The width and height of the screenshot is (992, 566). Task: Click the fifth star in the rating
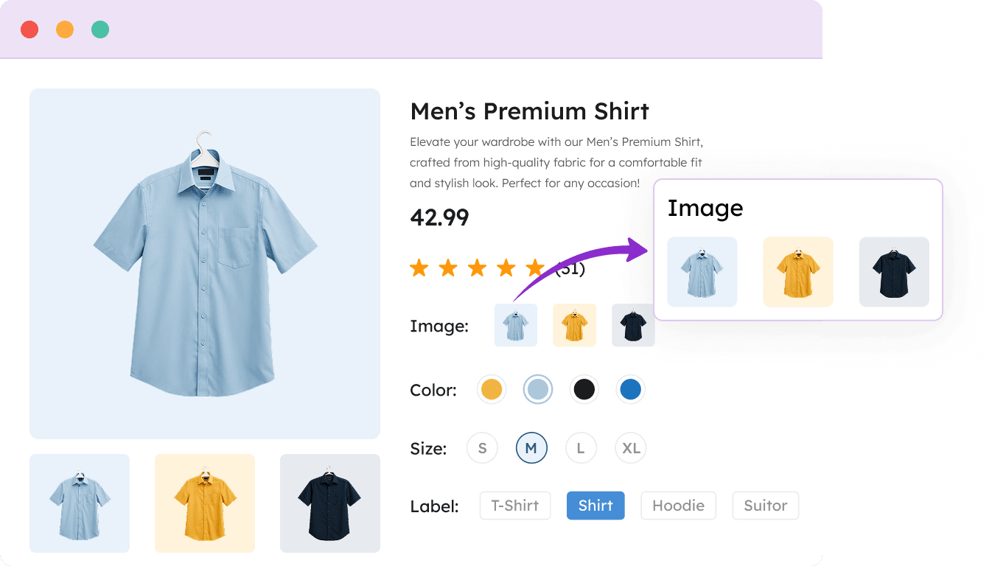tap(535, 268)
